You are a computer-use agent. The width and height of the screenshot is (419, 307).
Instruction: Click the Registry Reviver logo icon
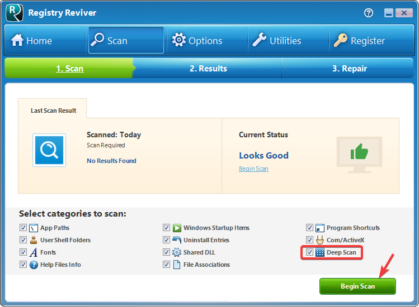[x=15, y=12]
